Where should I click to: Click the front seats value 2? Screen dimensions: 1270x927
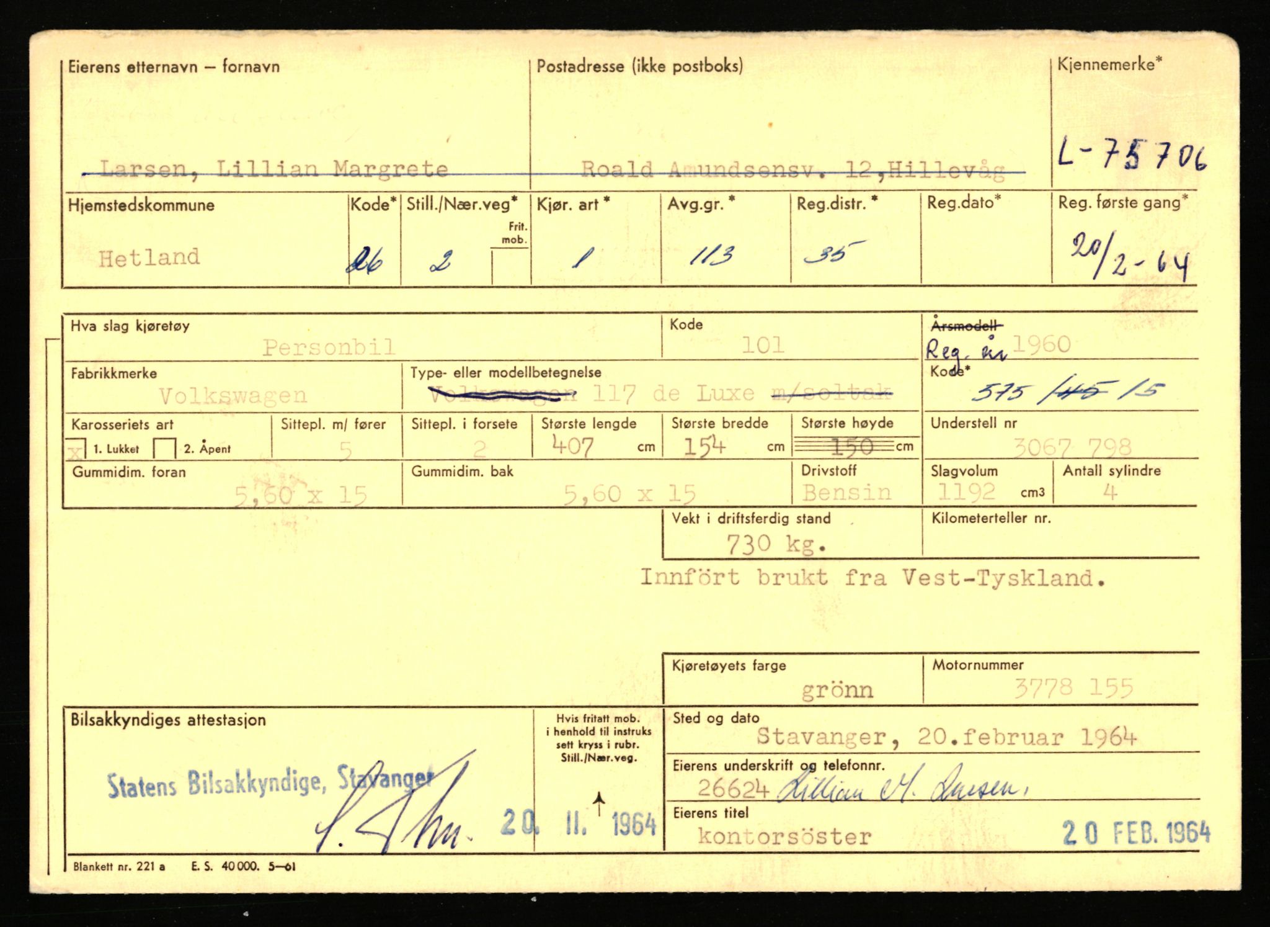(479, 449)
